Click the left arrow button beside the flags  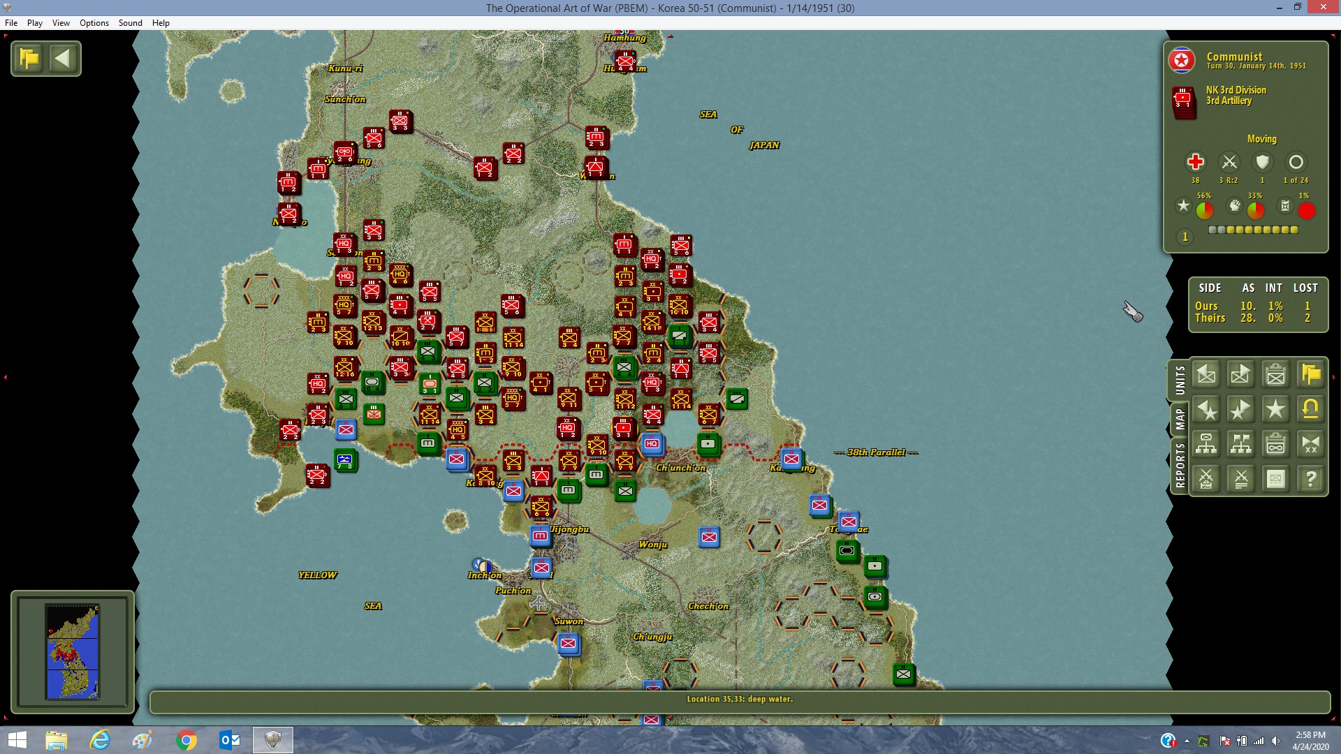tap(63, 59)
